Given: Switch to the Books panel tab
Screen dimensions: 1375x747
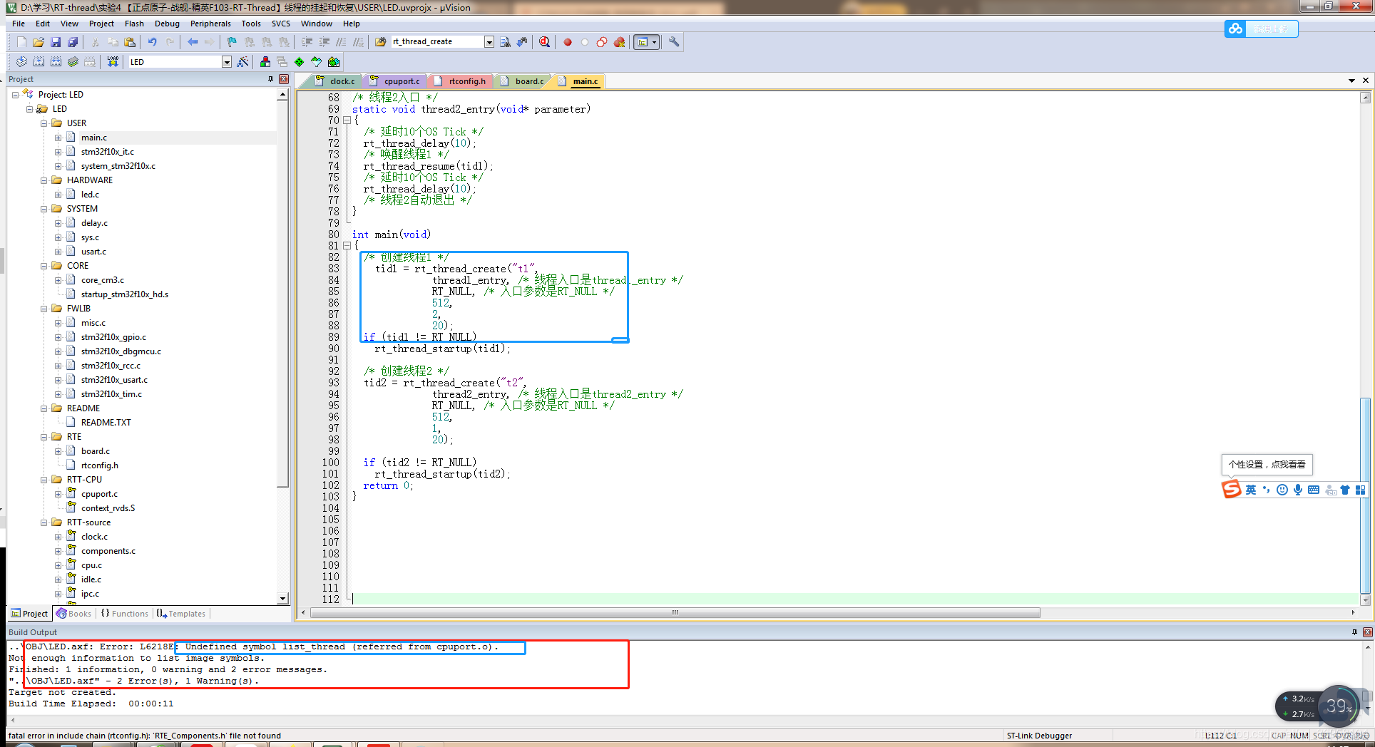Looking at the screenshot, I should [73, 614].
